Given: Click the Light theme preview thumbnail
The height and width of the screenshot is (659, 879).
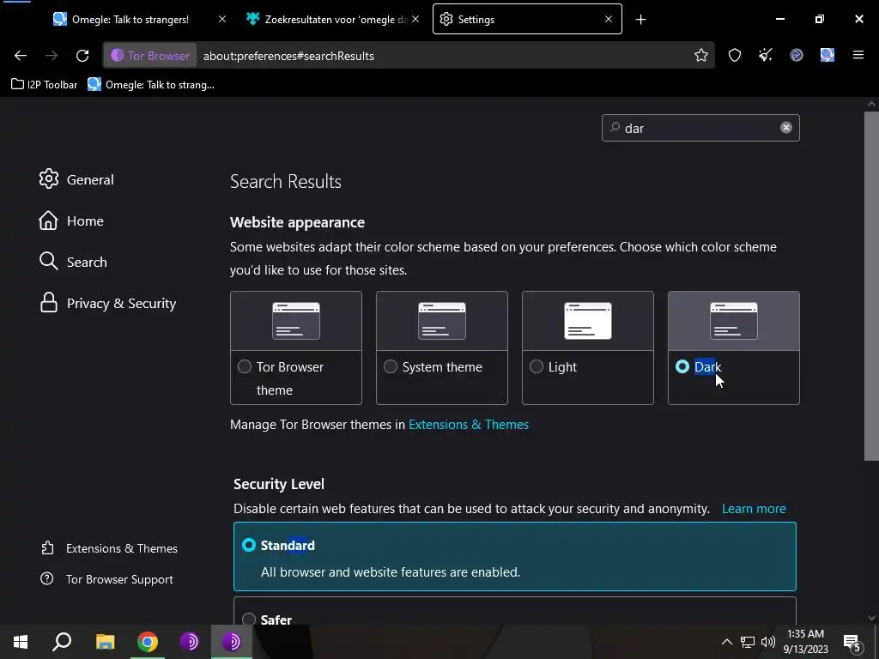Looking at the screenshot, I should (587, 321).
